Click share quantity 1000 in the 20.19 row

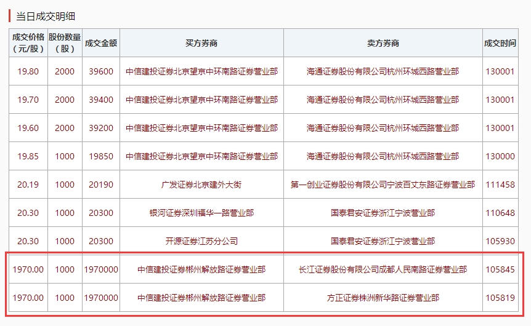point(65,185)
